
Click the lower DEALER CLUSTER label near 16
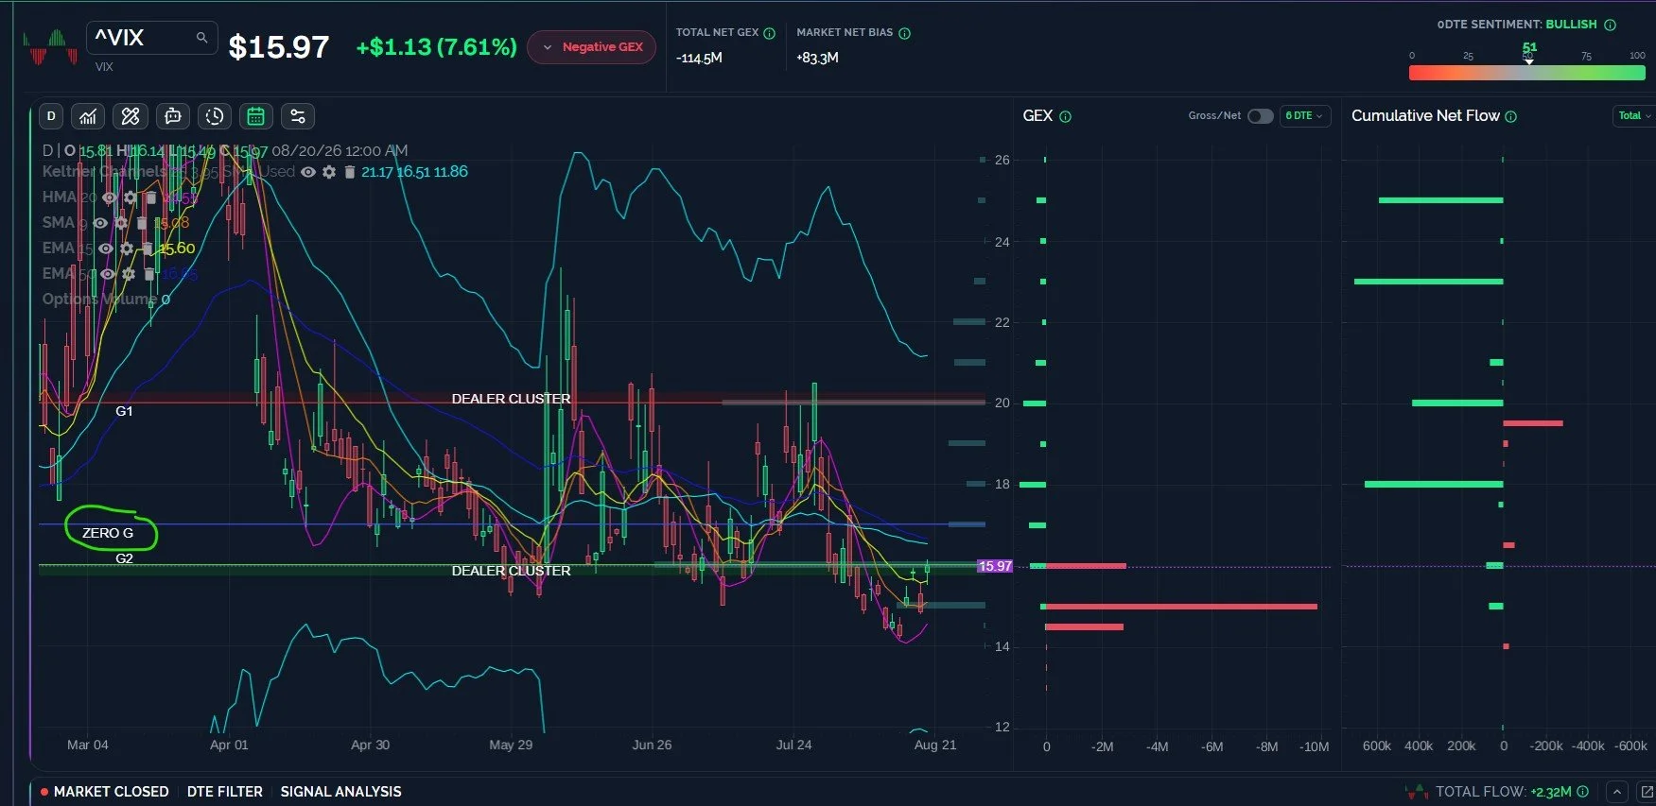pos(511,571)
